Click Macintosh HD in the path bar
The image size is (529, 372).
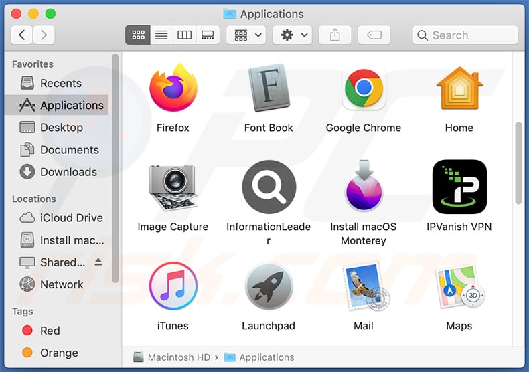point(172,357)
